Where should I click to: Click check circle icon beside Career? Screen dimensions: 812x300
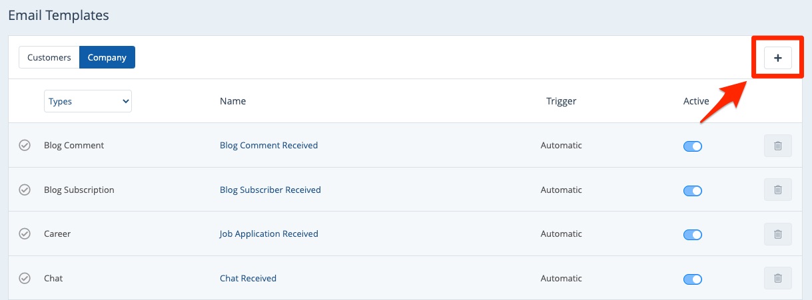(x=25, y=234)
